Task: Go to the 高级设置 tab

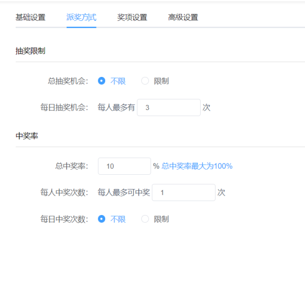Action: 183,17
